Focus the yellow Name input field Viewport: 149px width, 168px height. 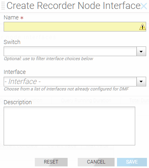coord(75,27)
